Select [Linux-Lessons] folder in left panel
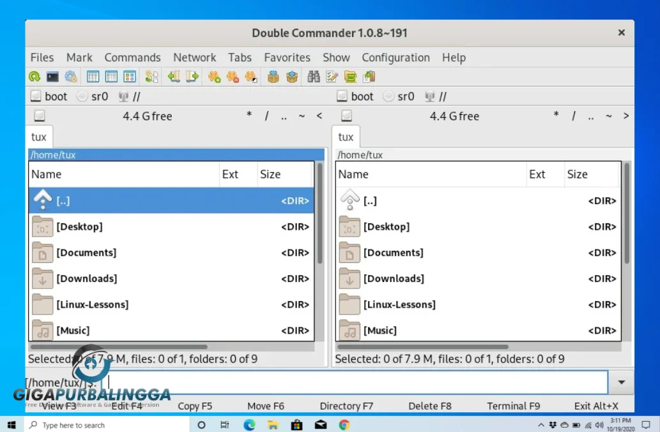The width and height of the screenshot is (660, 432). point(171,304)
